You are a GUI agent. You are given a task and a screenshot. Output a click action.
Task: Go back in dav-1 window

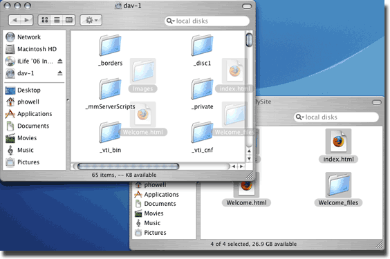15,20
